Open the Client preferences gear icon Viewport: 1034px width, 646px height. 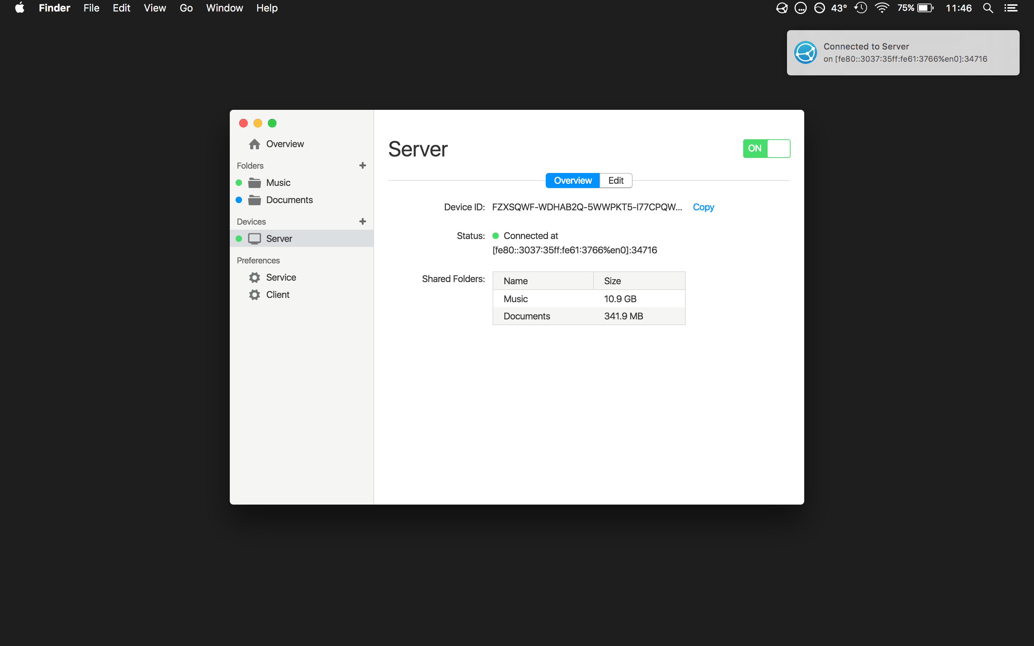[255, 295]
